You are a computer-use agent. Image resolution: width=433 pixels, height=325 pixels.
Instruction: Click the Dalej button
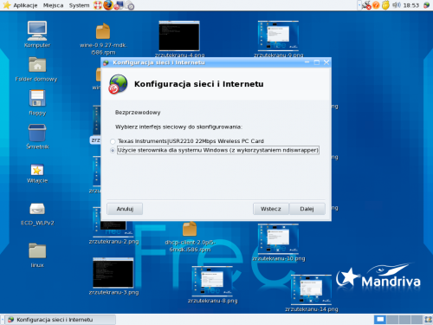click(x=307, y=209)
